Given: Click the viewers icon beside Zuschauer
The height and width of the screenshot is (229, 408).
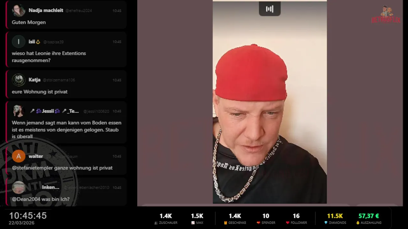Looking at the screenshot, I should point(156,223).
